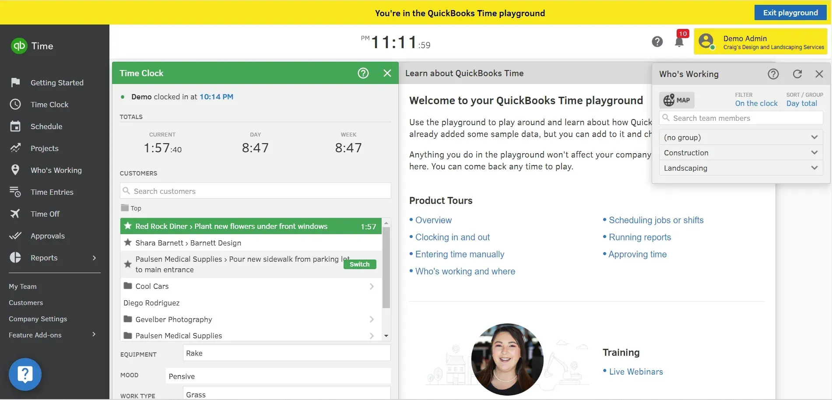Click the Demo Admin avatar icon
The image size is (832, 400).
(x=706, y=42)
